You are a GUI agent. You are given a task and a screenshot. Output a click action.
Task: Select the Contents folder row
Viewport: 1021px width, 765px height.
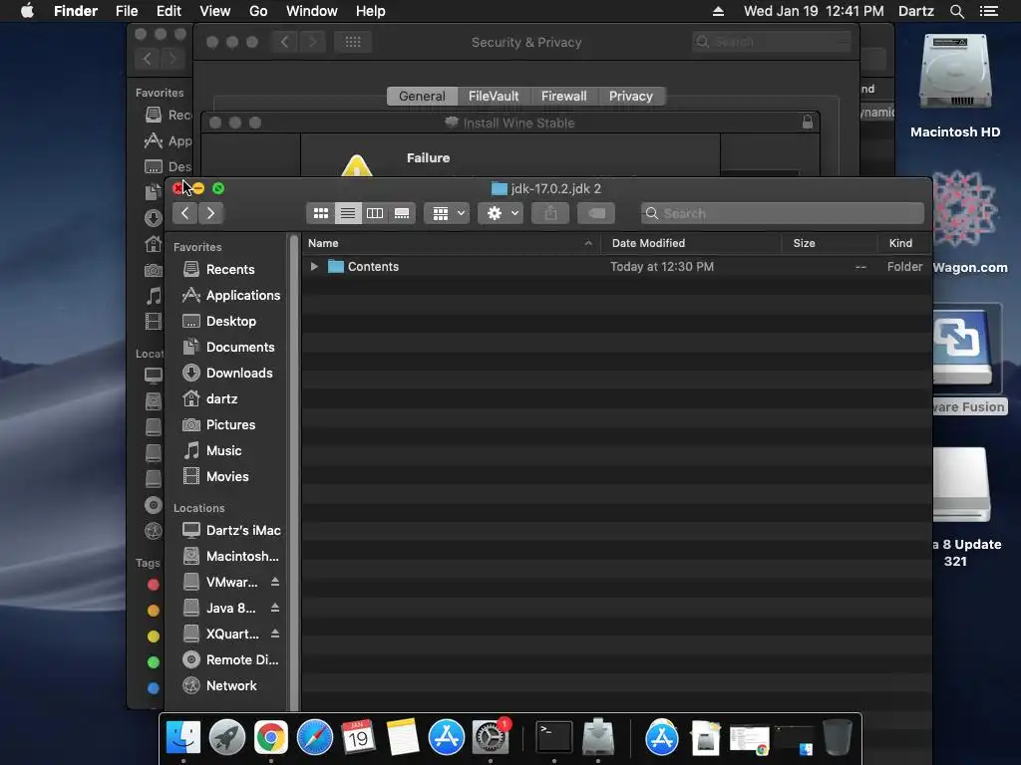(x=616, y=267)
